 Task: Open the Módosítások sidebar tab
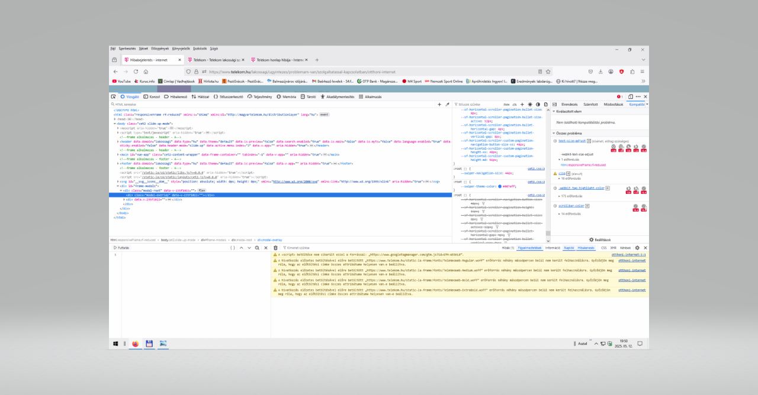(613, 104)
